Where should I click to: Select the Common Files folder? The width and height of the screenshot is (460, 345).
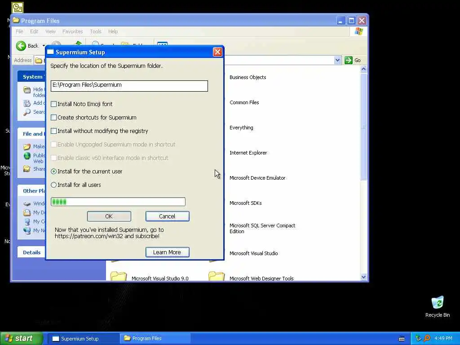point(244,102)
